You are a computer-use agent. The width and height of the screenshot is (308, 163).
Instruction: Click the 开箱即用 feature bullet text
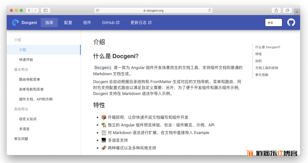(148, 117)
